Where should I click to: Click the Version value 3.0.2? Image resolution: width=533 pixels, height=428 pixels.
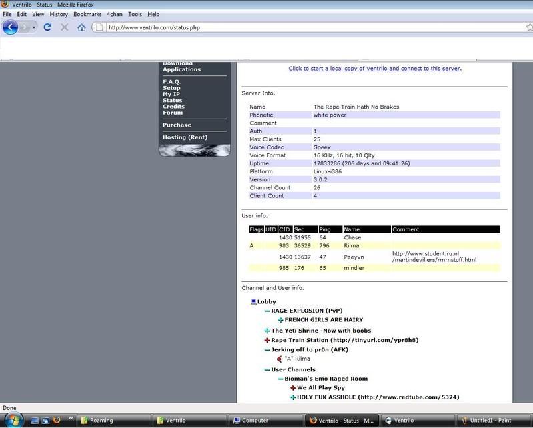click(320, 180)
